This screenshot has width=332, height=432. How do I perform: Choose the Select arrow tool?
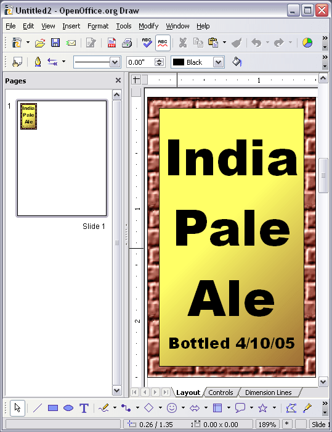(18, 408)
